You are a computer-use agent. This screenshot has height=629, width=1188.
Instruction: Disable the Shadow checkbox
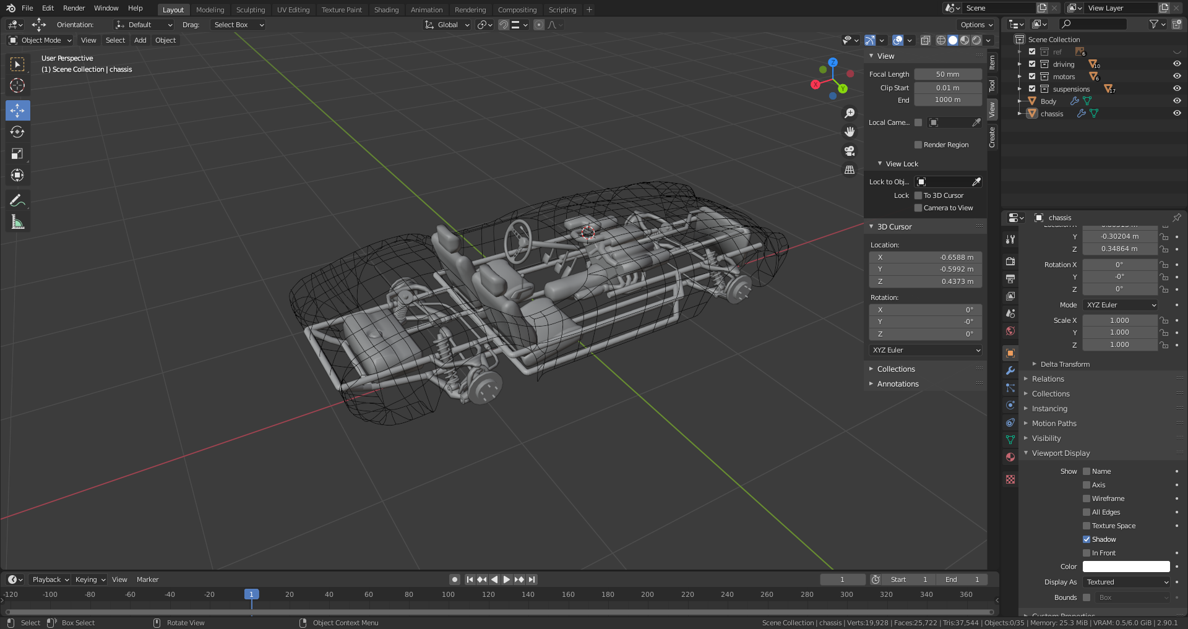pos(1087,539)
